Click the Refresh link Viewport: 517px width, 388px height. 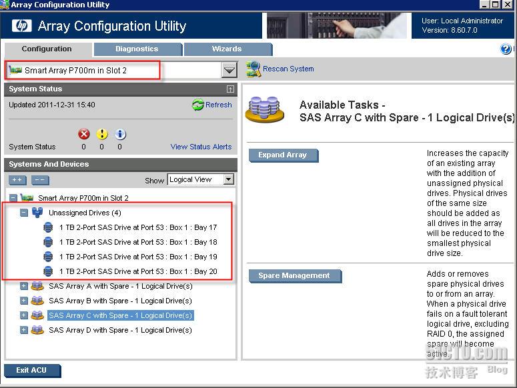(218, 105)
